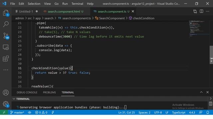Screen dimensions: 213x119
Task: Open the View menu
Action: point(47,4)
